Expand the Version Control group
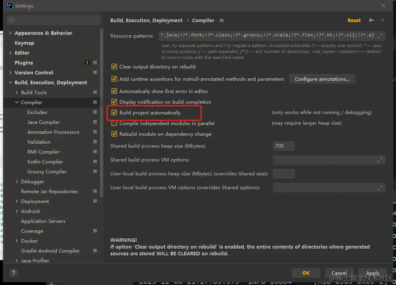This screenshot has height=285, width=396. (10, 72)
